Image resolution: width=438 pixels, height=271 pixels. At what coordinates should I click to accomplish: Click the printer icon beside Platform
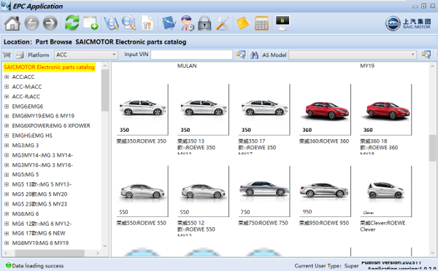(20, 55)
